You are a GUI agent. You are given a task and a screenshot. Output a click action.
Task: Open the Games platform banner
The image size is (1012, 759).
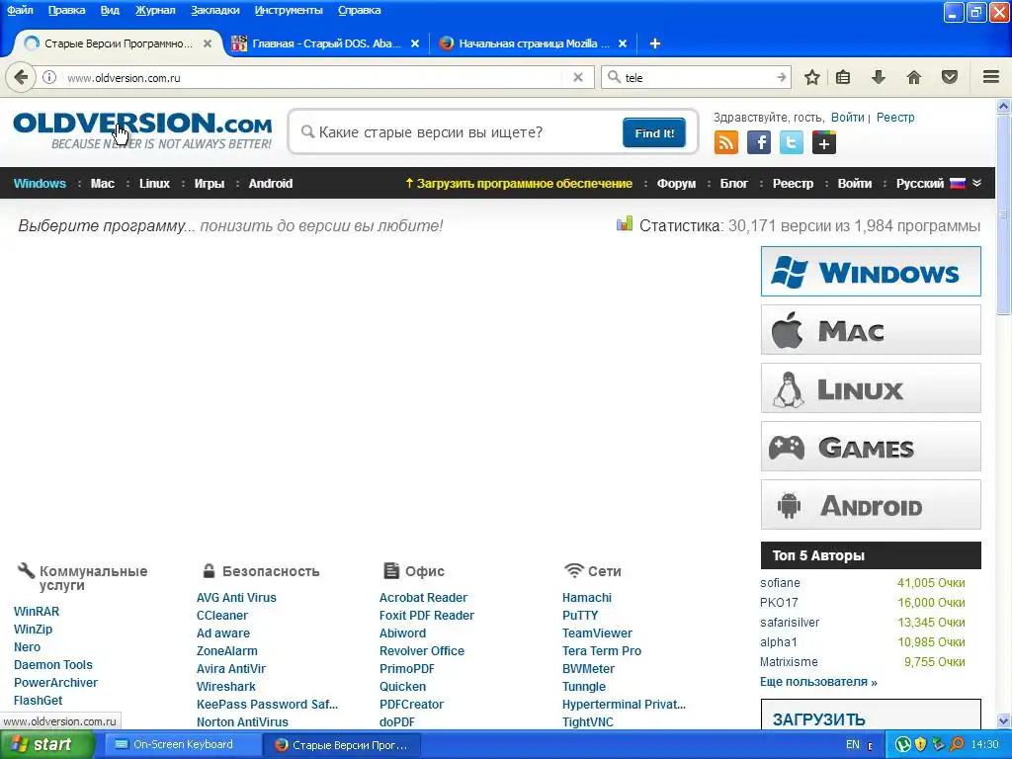[871, 446]
